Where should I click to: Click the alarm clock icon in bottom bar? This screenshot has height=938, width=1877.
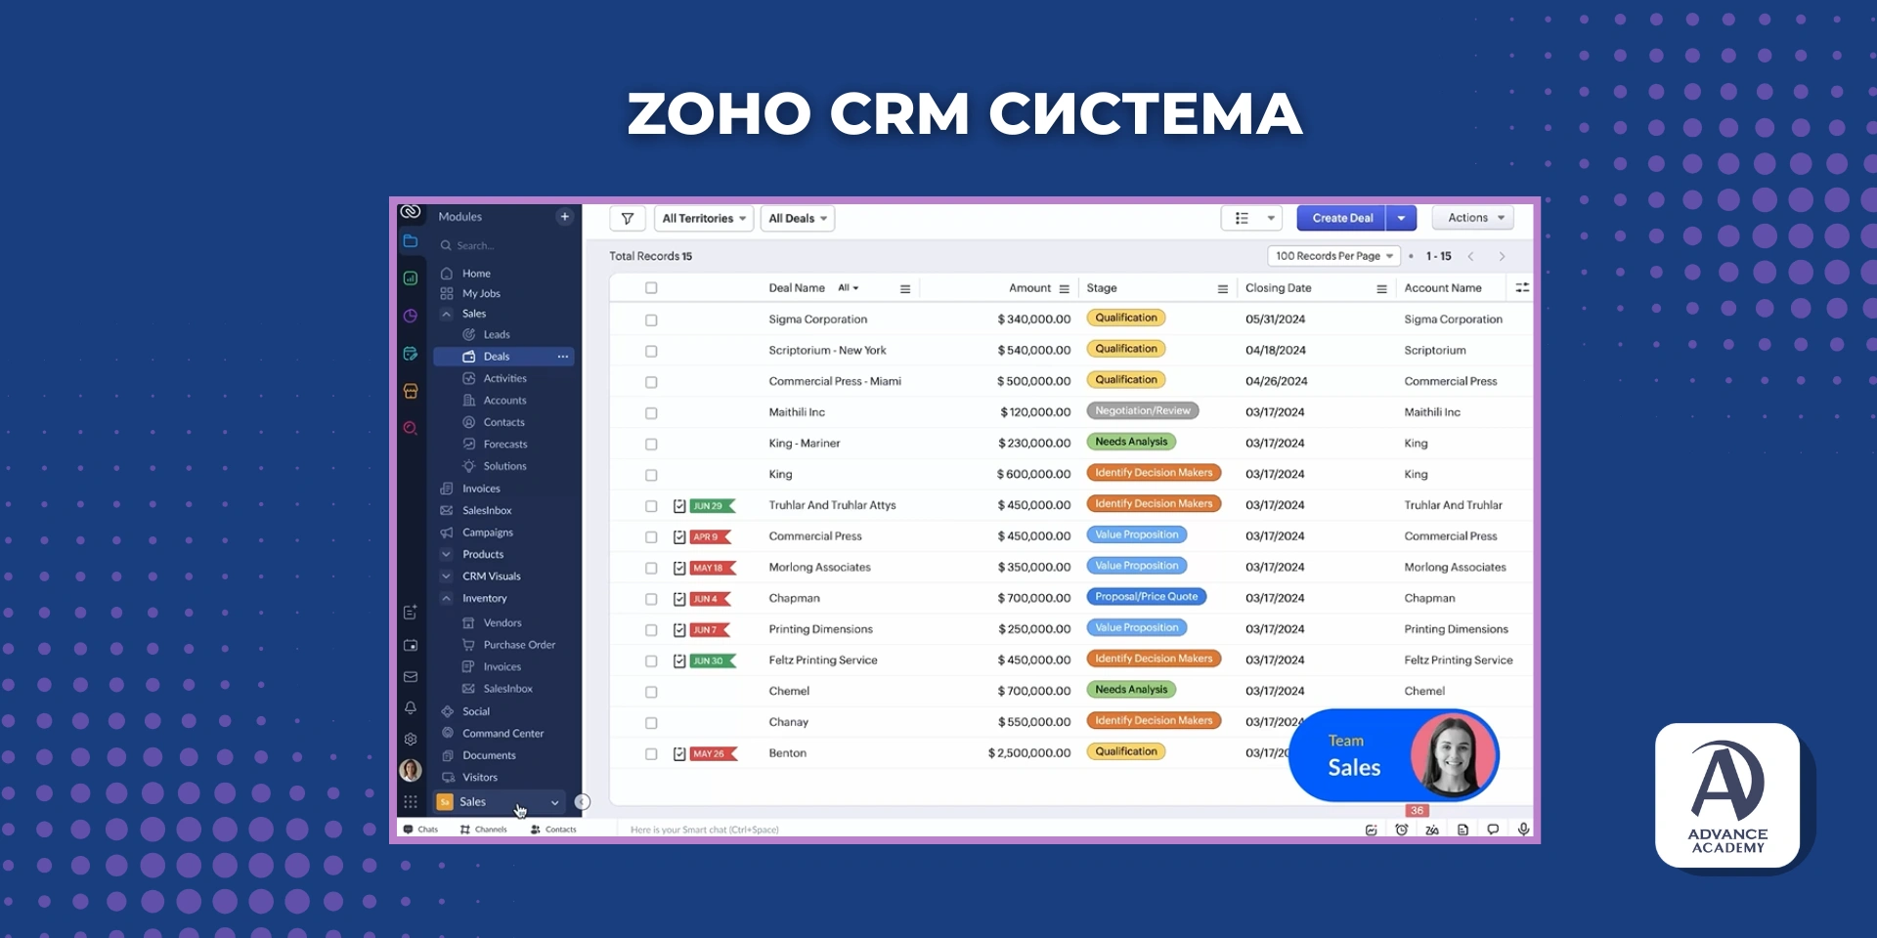(1402, 830)
